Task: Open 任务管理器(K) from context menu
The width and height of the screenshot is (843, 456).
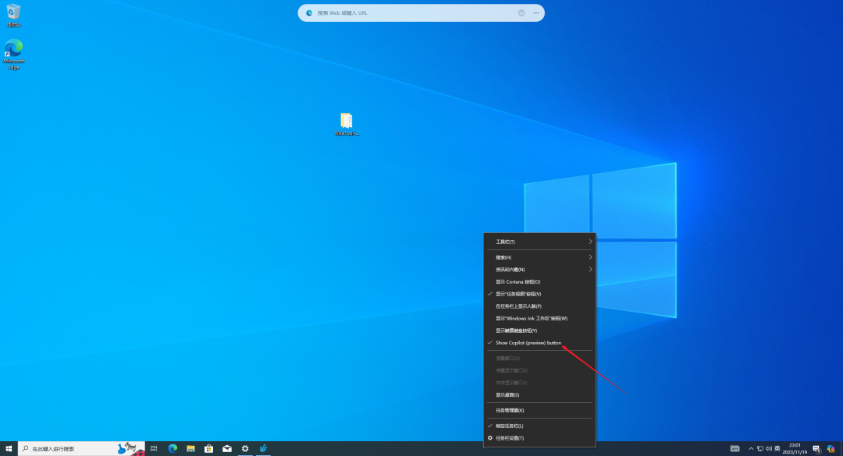Action: (x=539, y=410)
